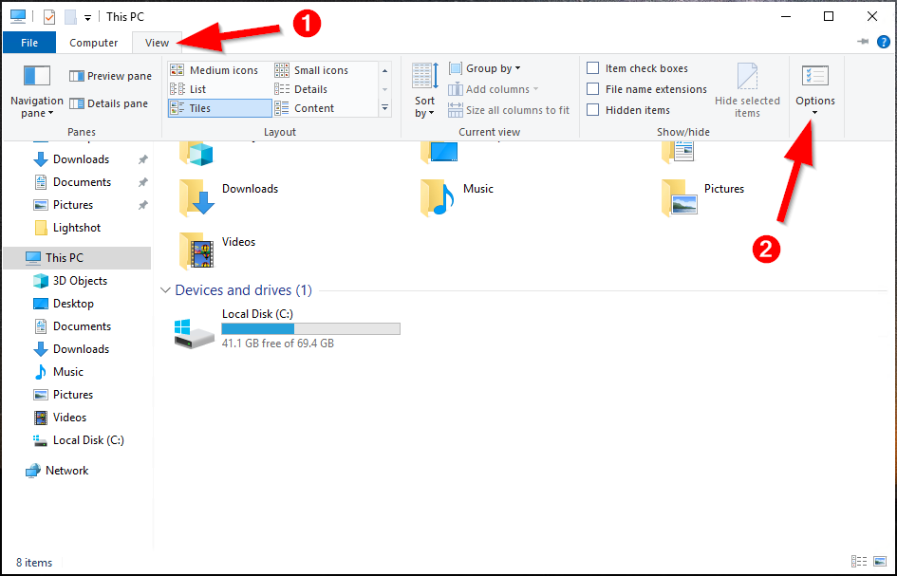The image size is (897, 576).
Task: Check the Hidden items box
Action: 593,110
